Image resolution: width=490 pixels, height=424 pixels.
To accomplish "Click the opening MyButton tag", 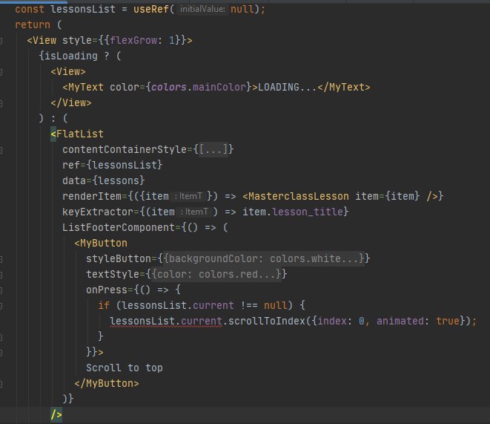I will 101,243.
